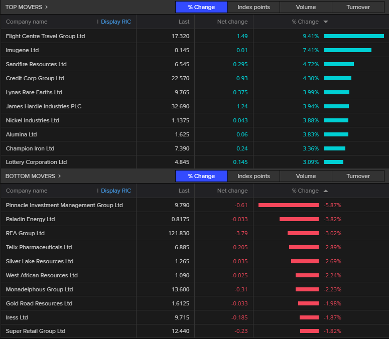Image resolution: width=389 pixels, height=339 pixels.
Task: Select Sandfire Resources Ltd company name
Action: point(36,64)
